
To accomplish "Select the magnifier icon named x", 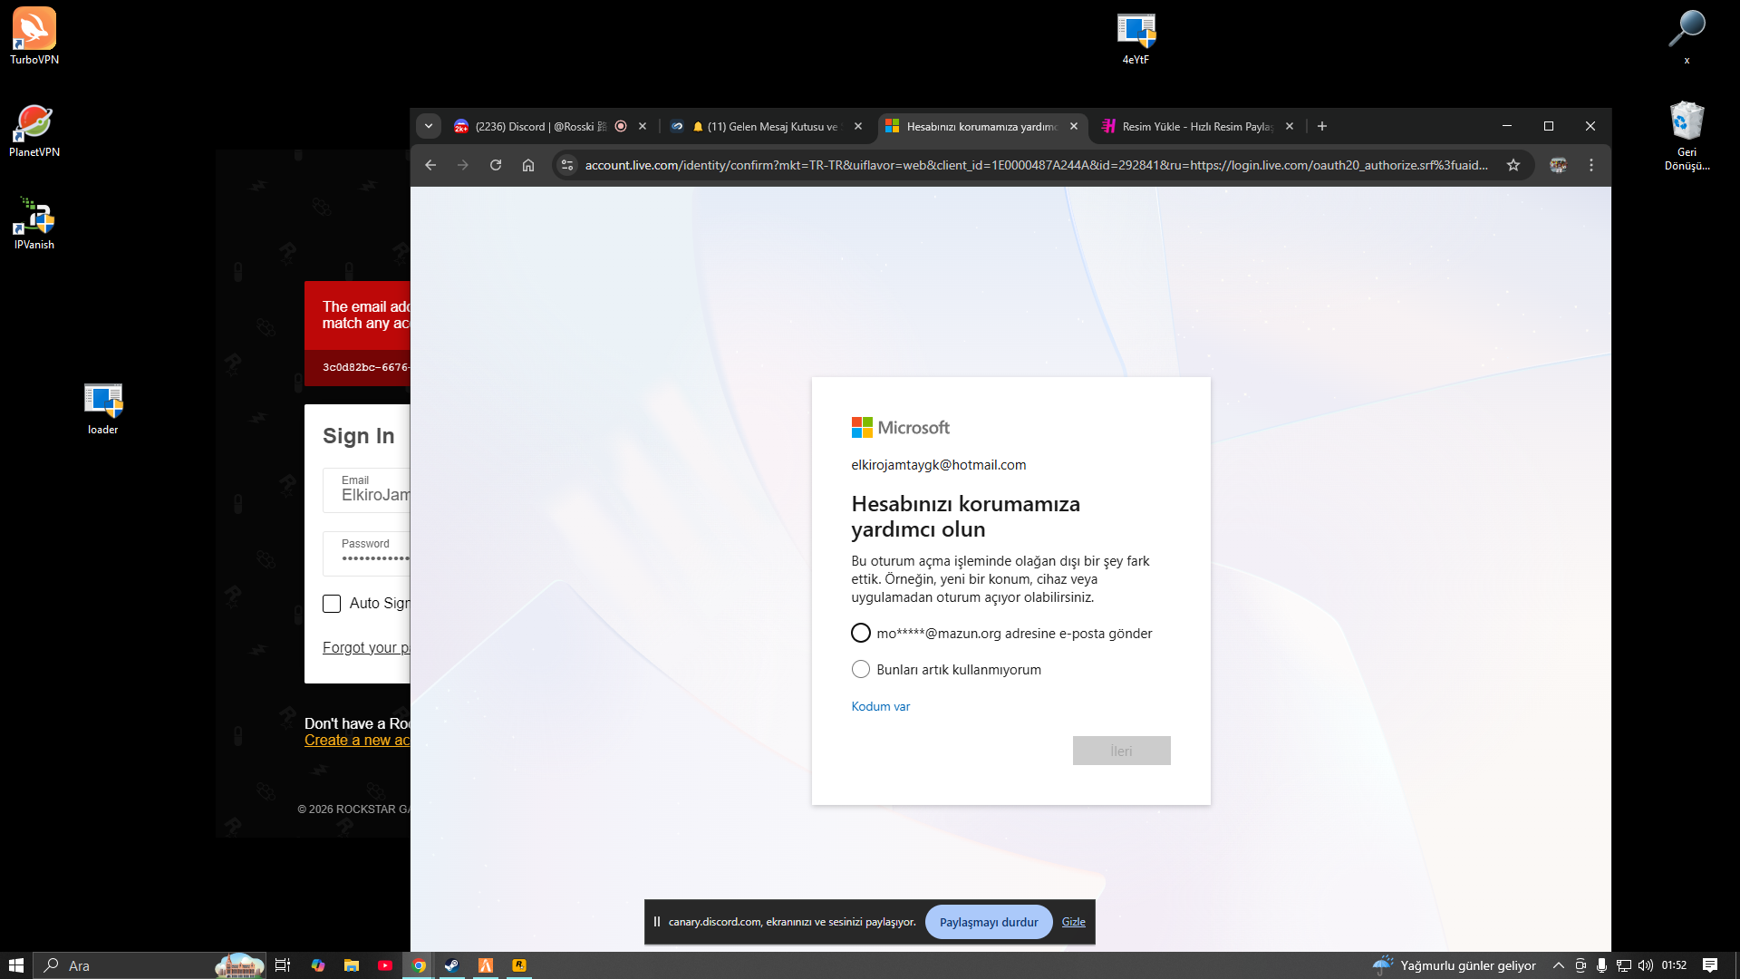I will point(1687,36).
